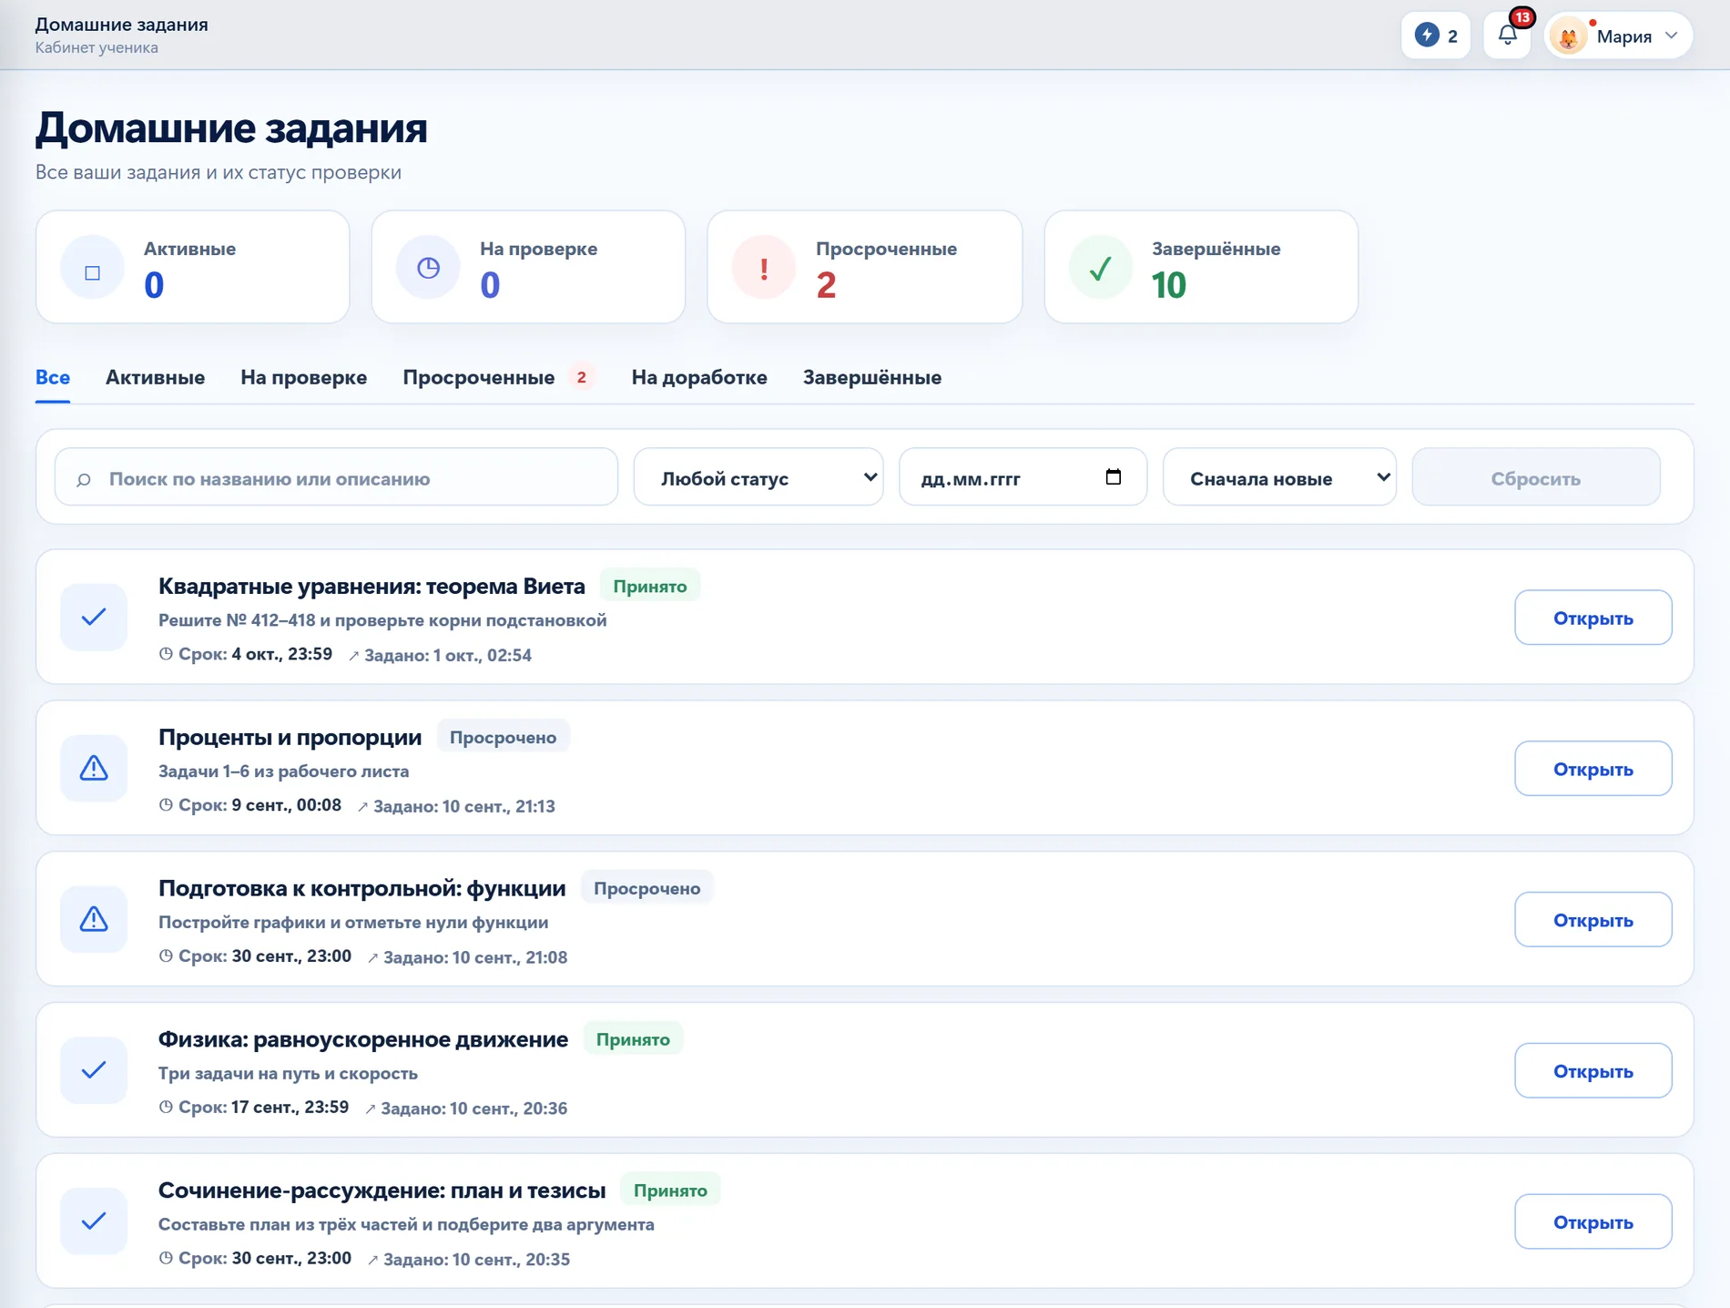Switch to the Активные tab
The width and height of the screenshot is (1730, 1308).
coord(155,378)
